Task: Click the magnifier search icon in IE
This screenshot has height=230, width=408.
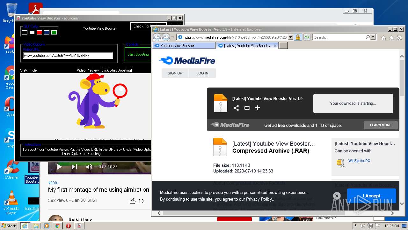Action: 368,37
